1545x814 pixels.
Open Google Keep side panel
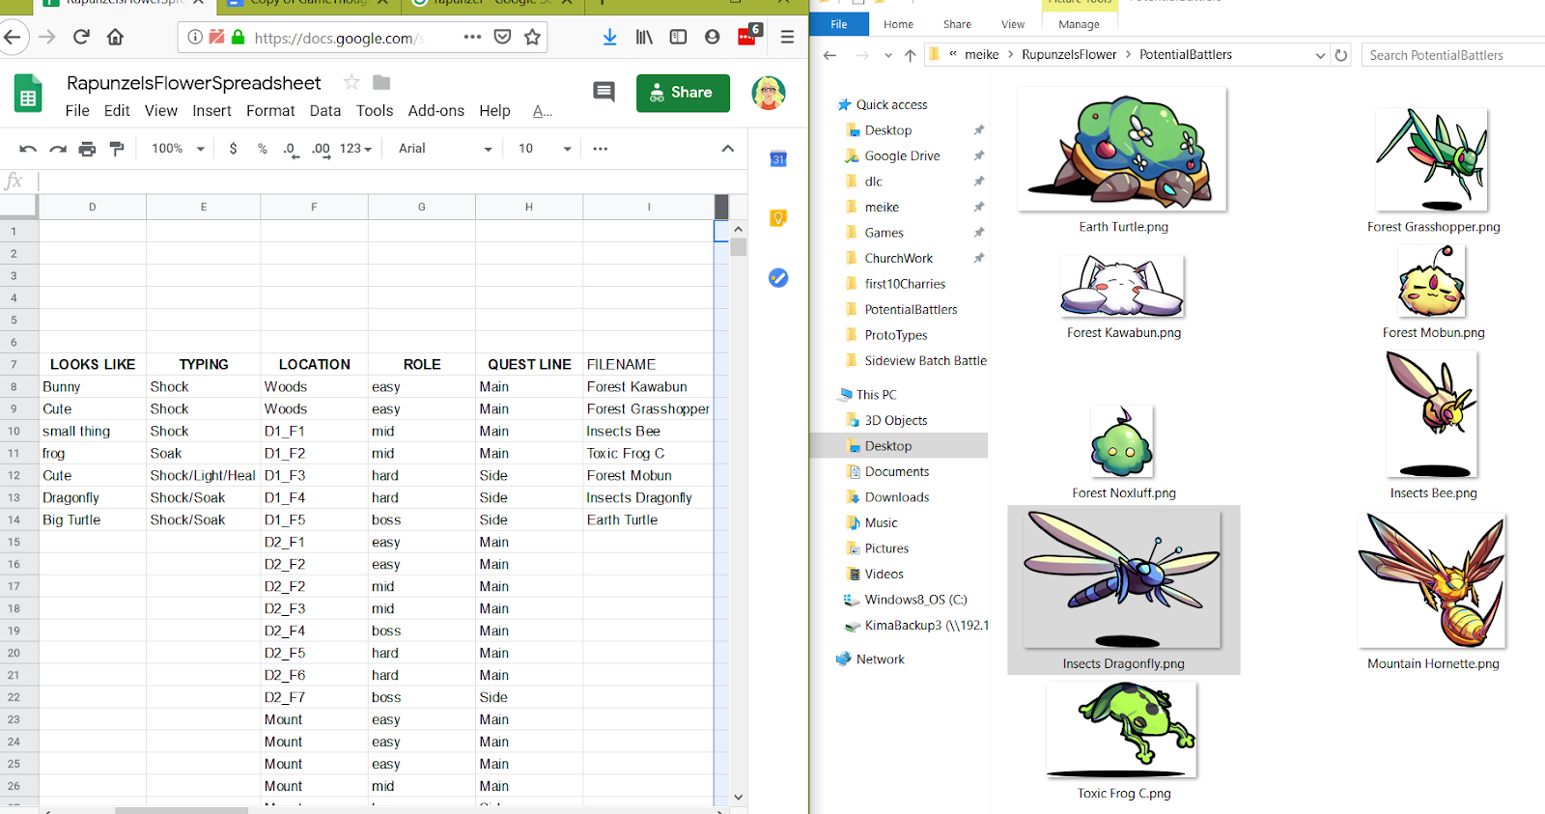coord(778,218)
